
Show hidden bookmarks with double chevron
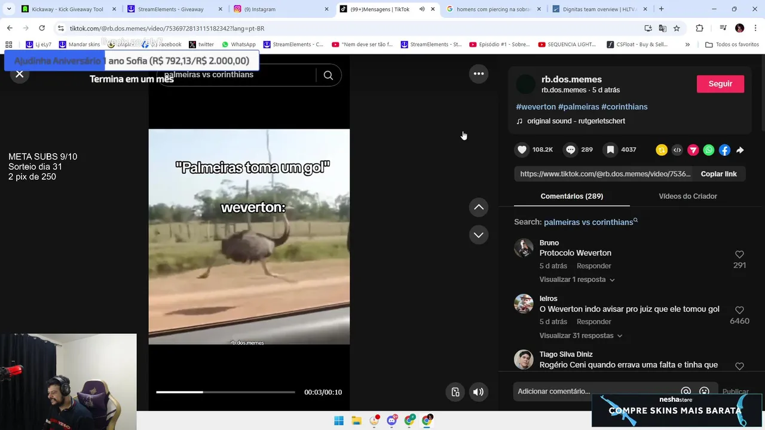pos(687,44)
